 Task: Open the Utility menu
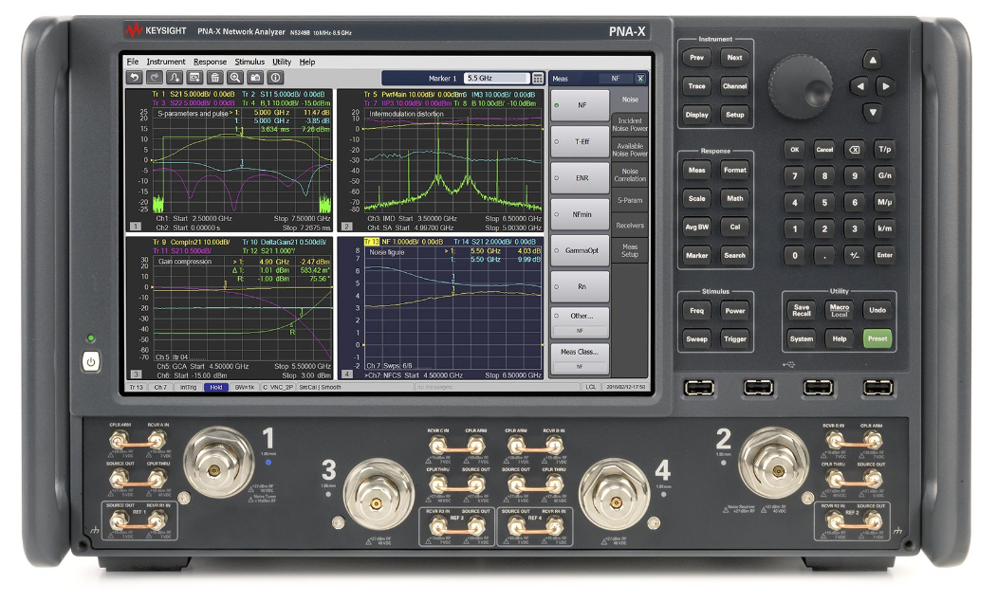tap(282, 62)
